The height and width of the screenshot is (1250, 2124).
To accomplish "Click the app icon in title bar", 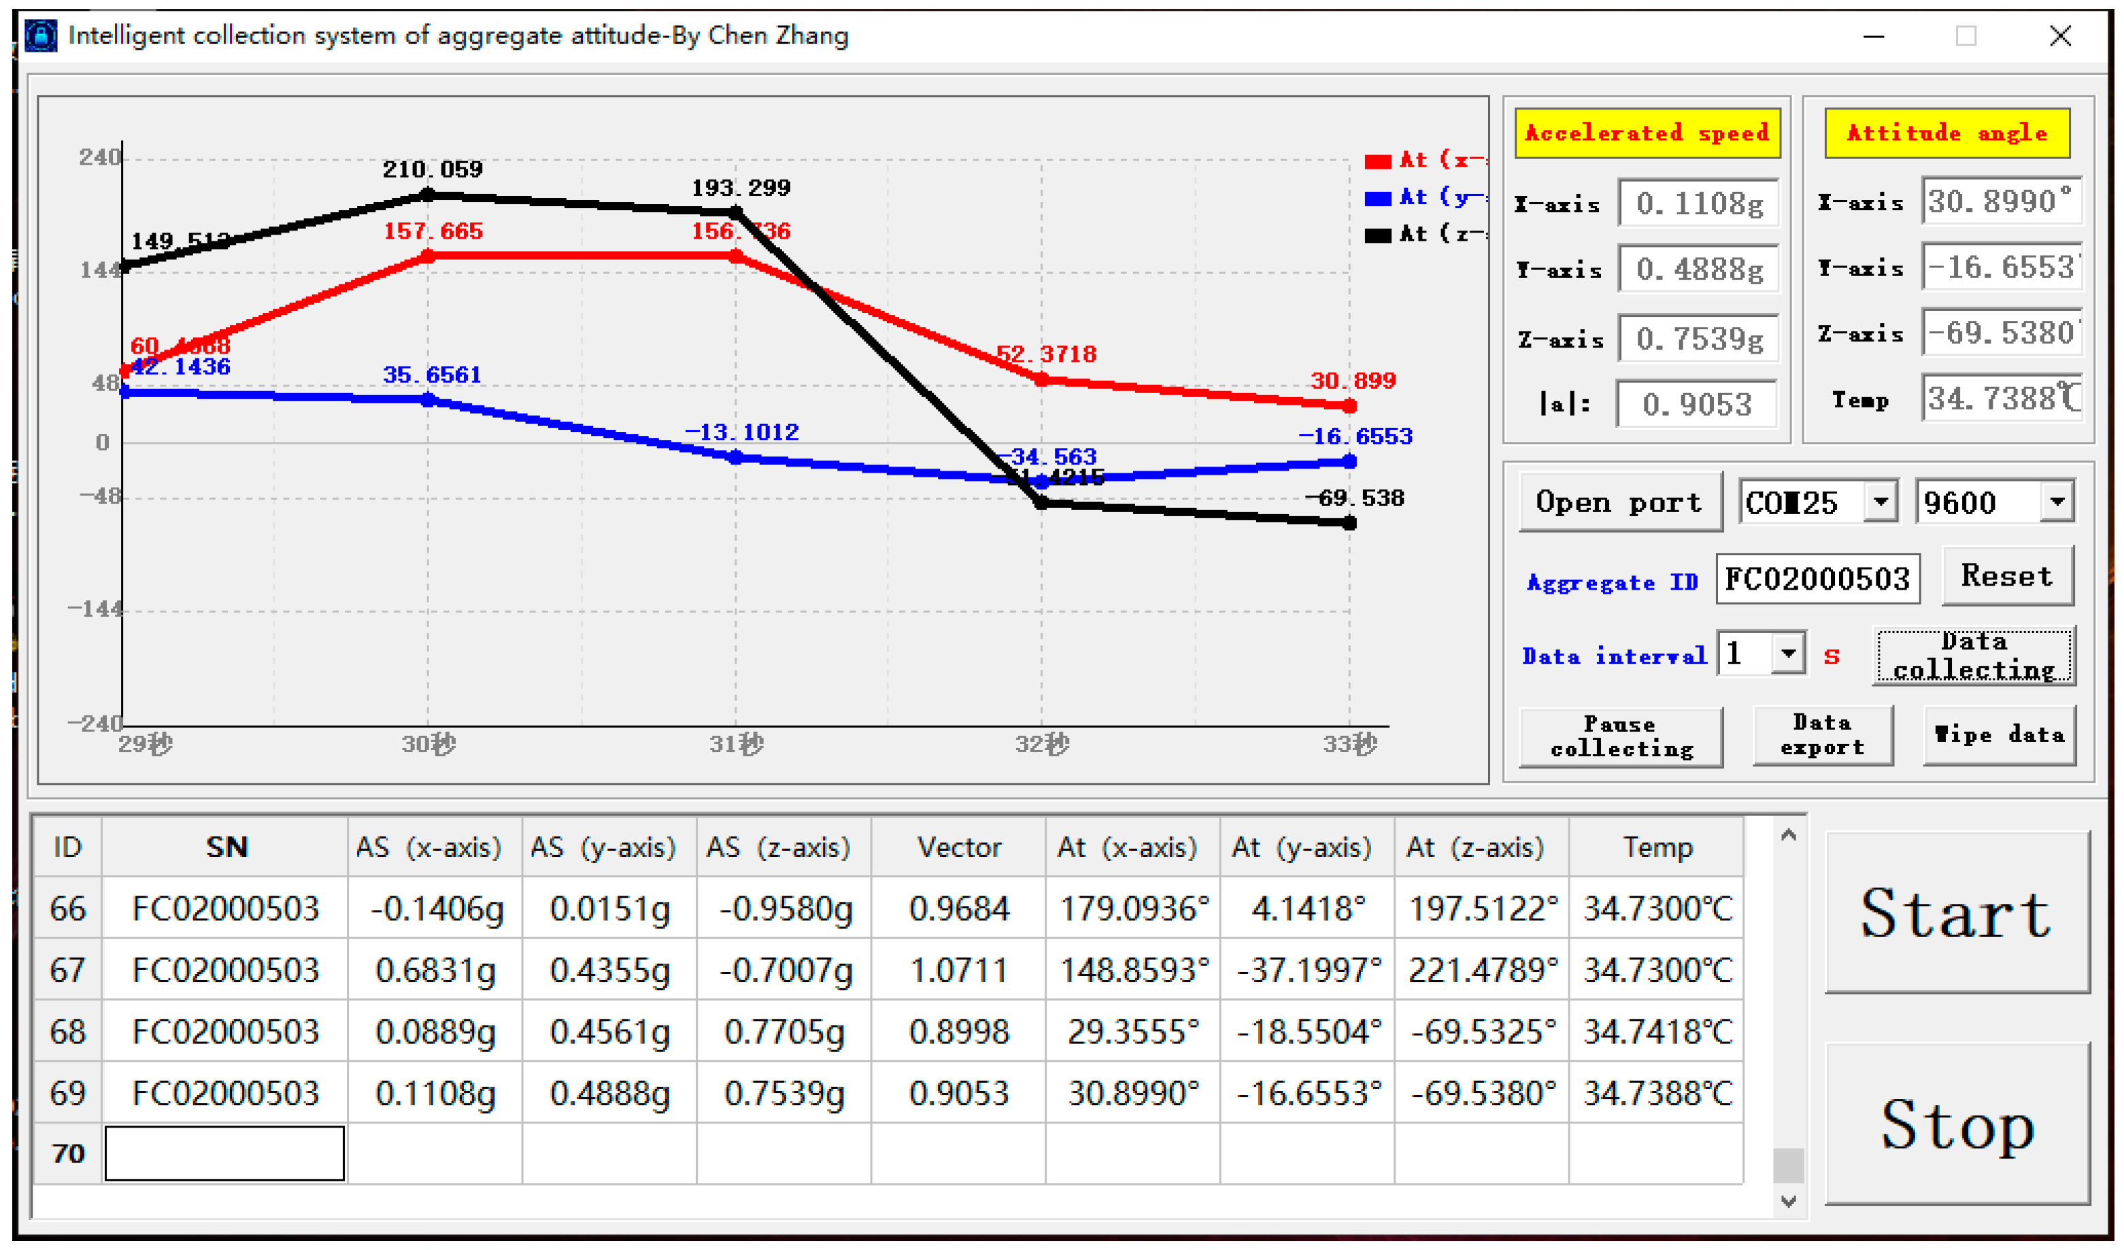I will 40,36.
